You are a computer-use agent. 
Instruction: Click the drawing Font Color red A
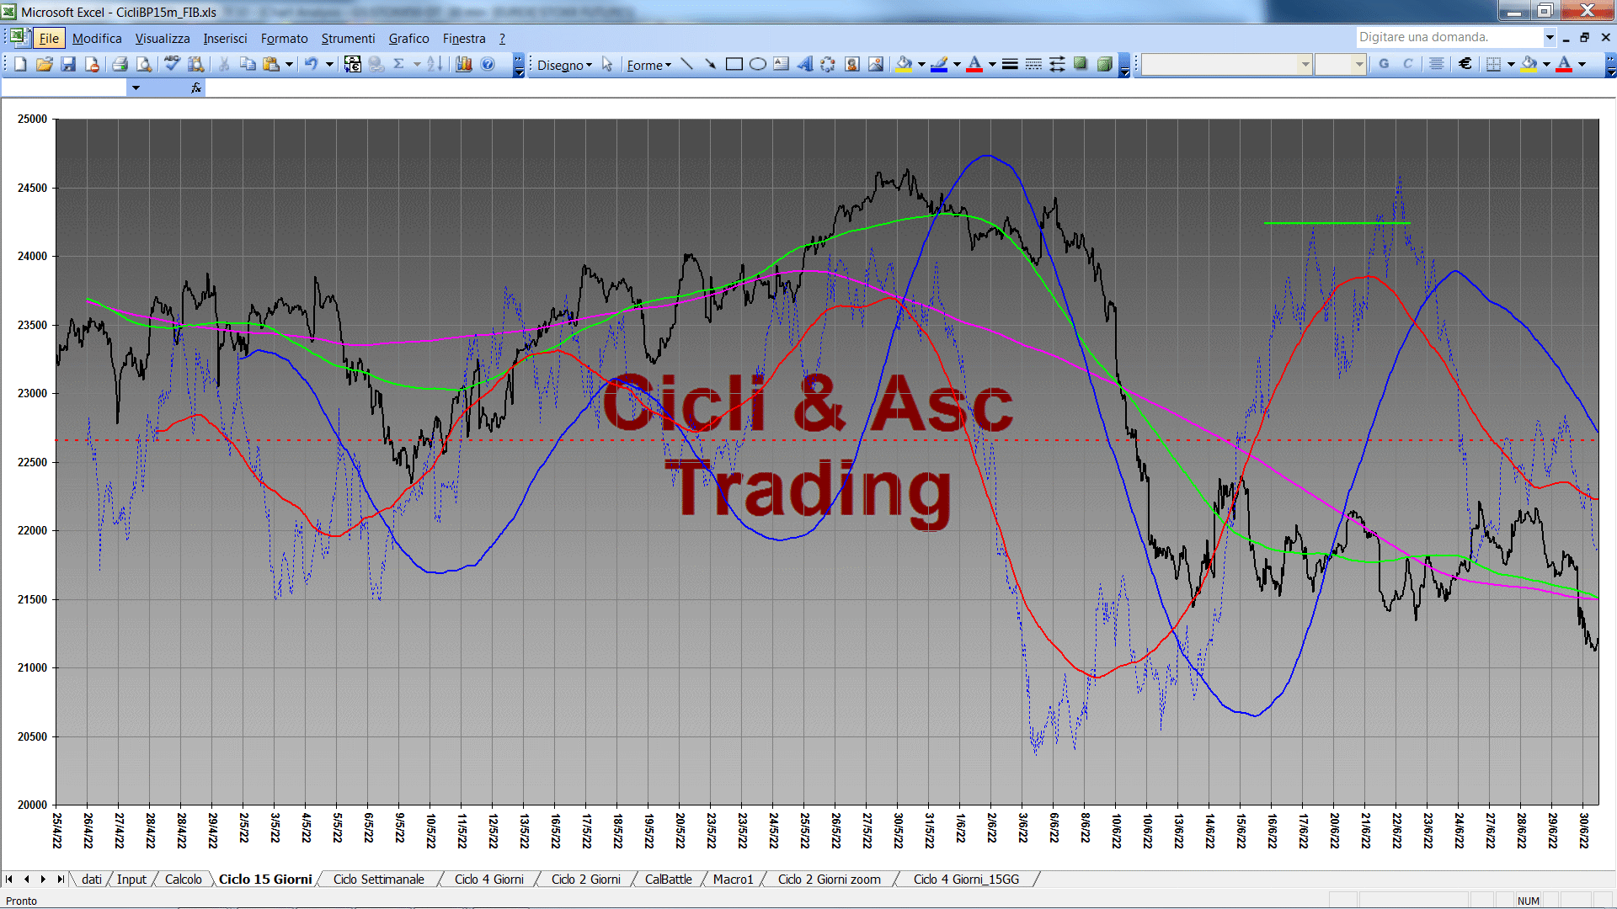click(974, 64)
